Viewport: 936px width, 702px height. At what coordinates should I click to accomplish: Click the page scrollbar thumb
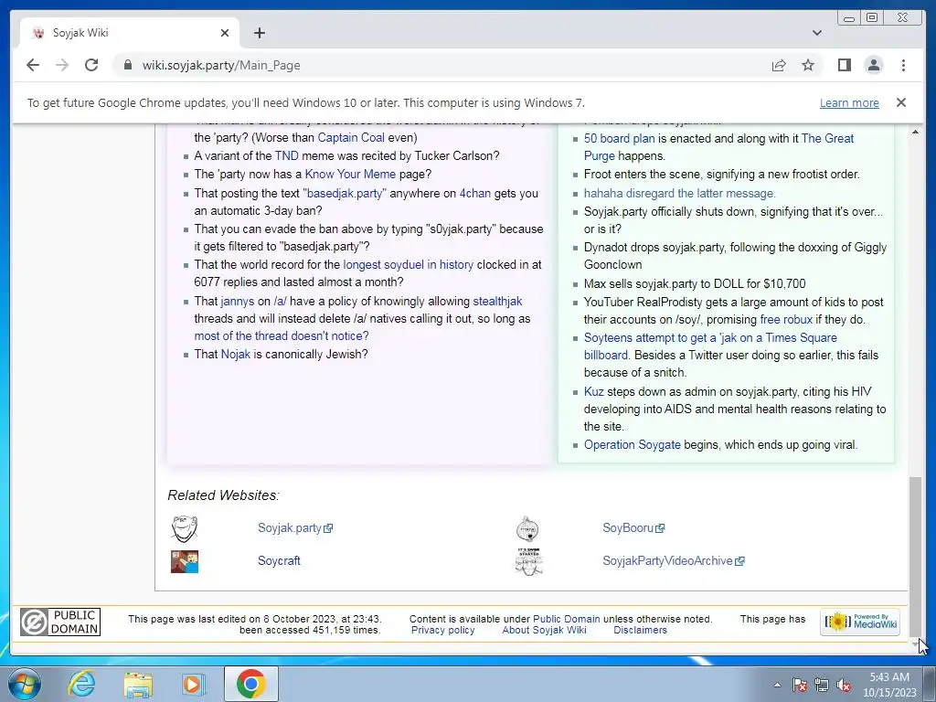pos(915,555)
